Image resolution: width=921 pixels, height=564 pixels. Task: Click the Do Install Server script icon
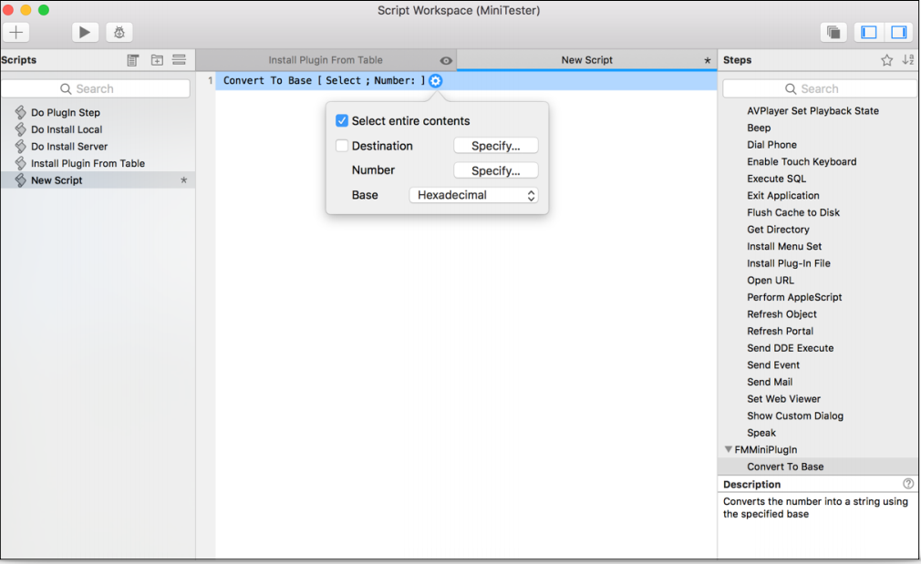pos(21,146)
